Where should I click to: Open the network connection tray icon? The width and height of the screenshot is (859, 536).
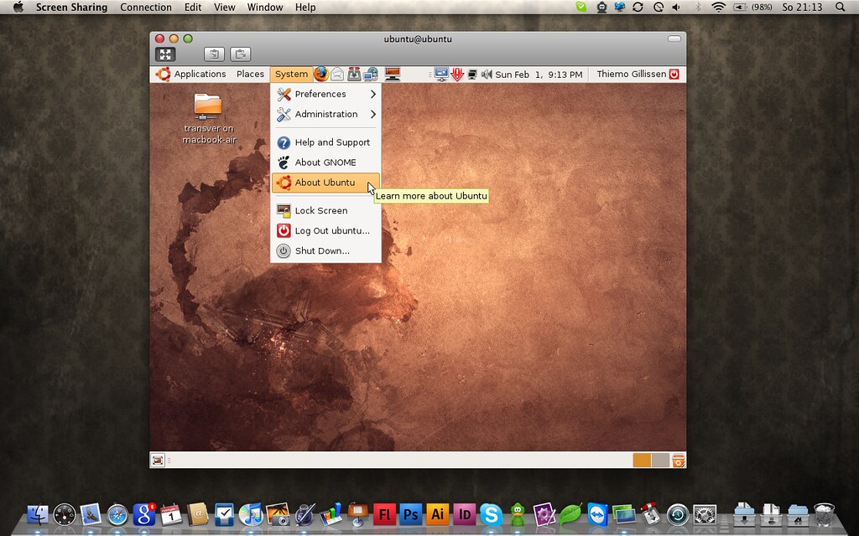(472, 74)
